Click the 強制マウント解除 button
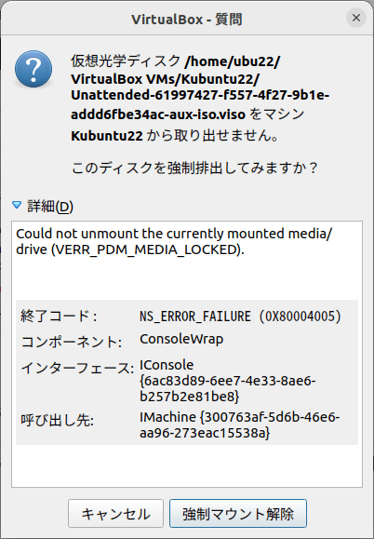374x539 pixels. (x=238, y=514)
